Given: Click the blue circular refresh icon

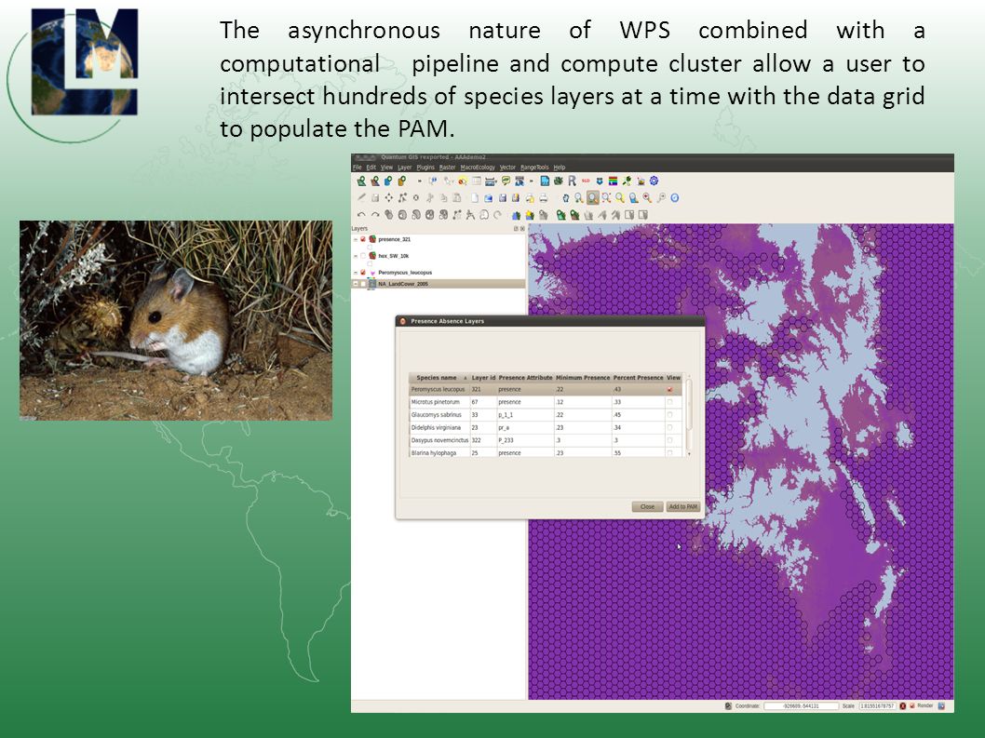Looking at the screenshot, I should pyautogui.click(x=675, y=198).
